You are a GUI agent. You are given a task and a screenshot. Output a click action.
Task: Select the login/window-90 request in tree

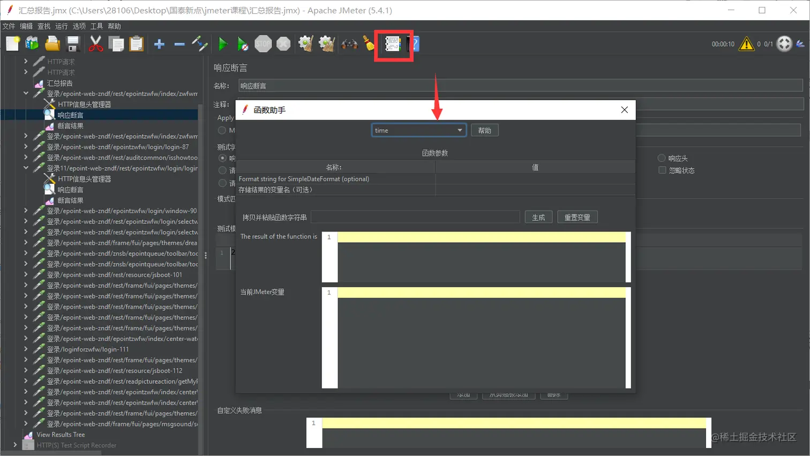coord(122,211)
